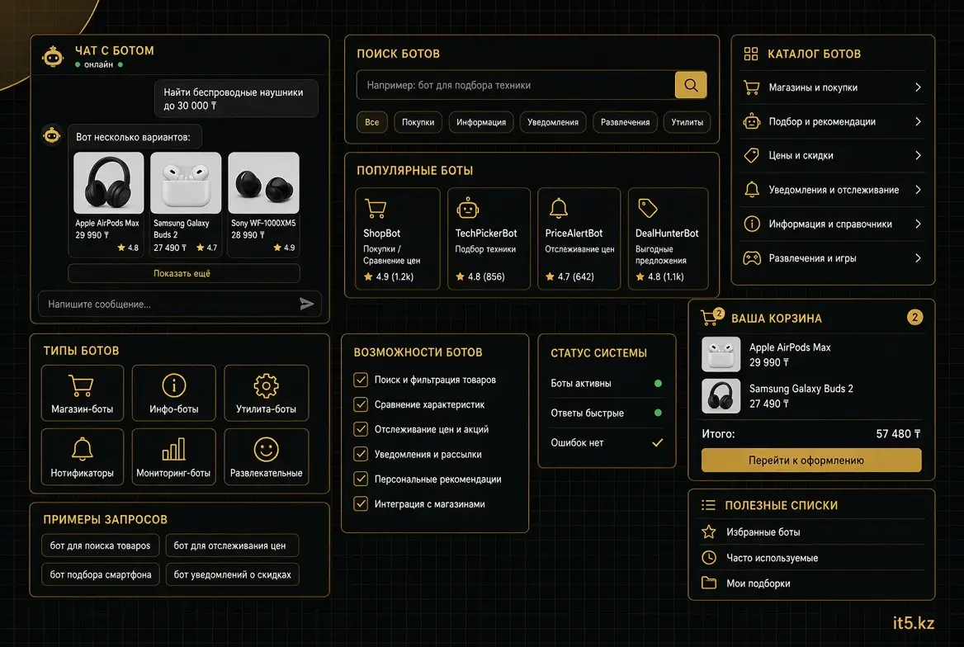Open the Утилита-боты gear tile
The width and height of the screenshot is (964, 647).
coord(267,393)
